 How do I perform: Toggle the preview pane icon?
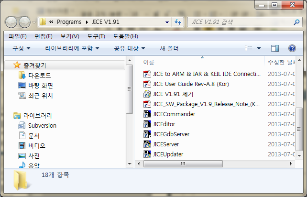pos(275,48)
